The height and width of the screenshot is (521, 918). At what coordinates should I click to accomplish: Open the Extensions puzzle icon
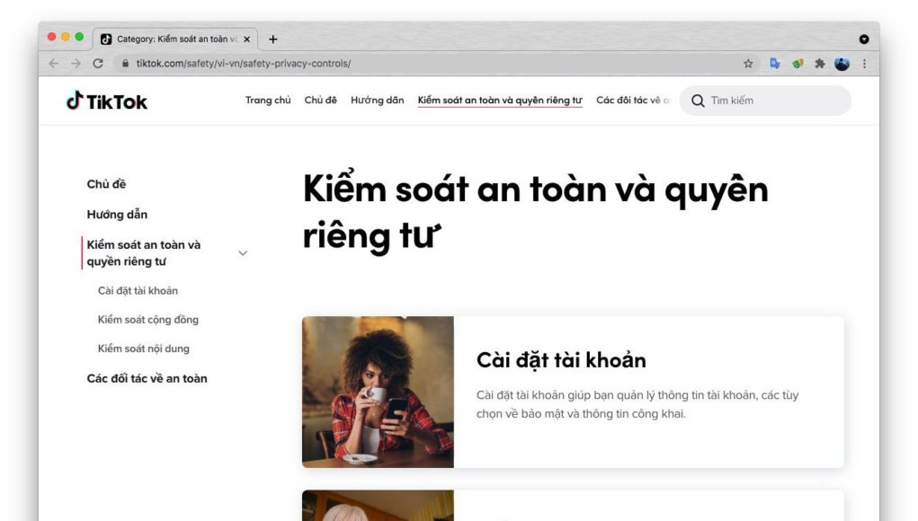[x=820, y=64]
